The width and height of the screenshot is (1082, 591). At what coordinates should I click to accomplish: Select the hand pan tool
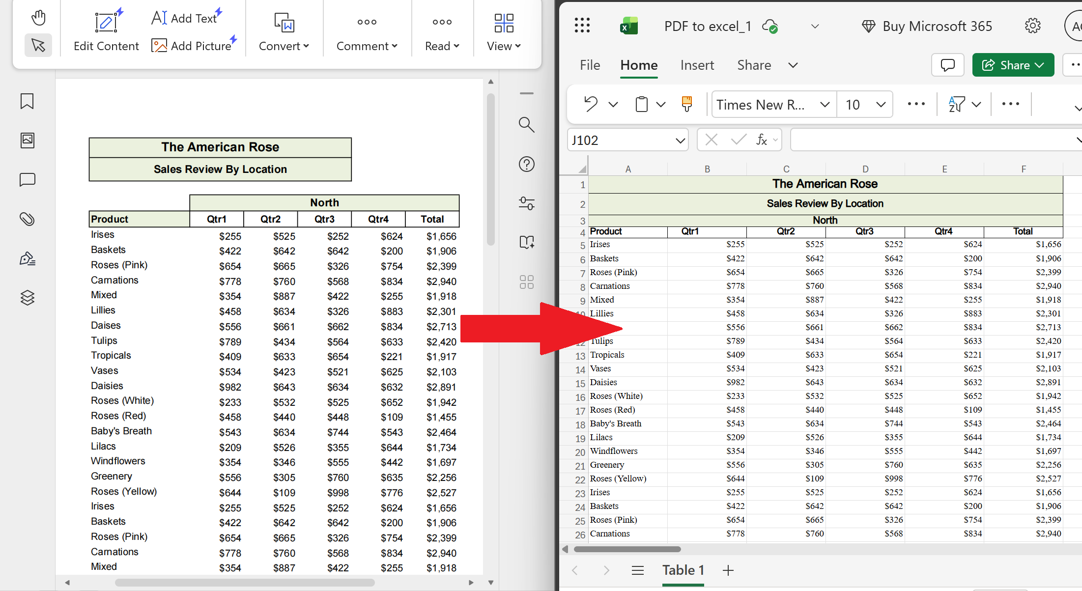click(x=38, y=18)
